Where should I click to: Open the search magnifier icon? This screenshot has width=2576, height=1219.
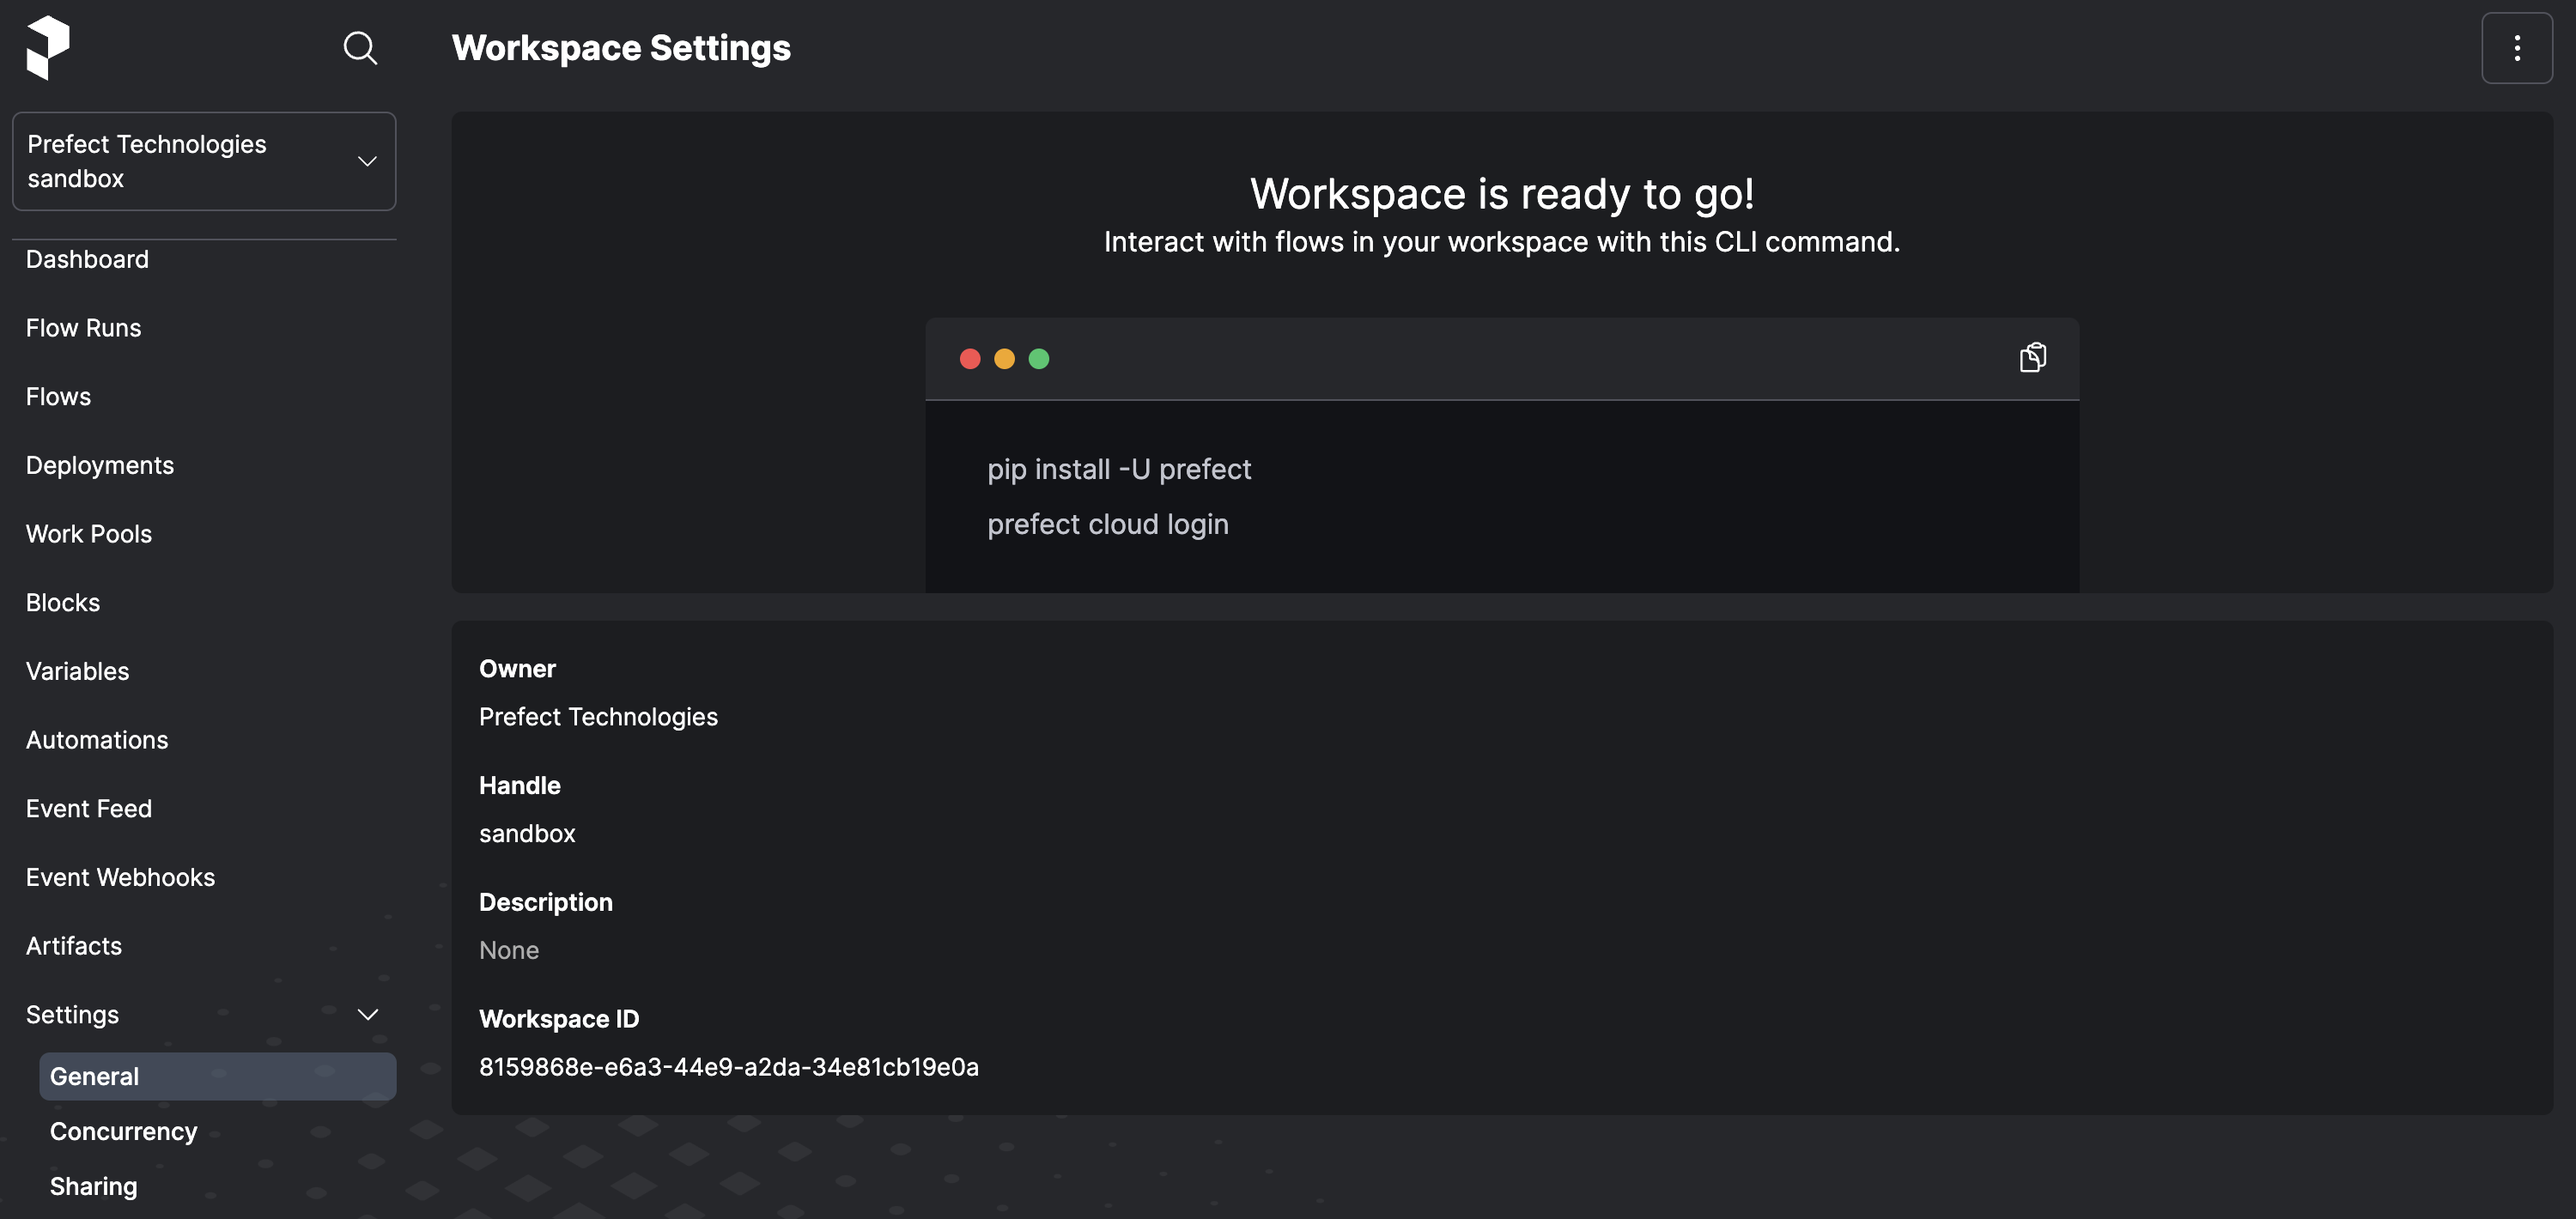coord(360,47)
